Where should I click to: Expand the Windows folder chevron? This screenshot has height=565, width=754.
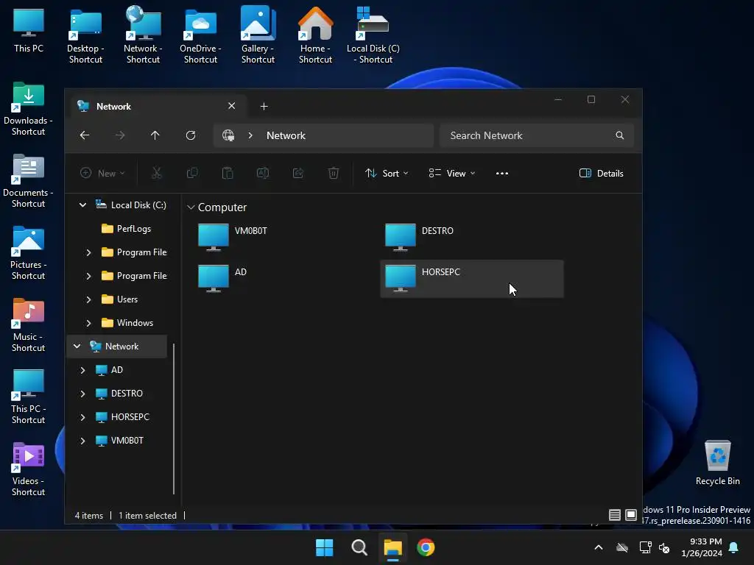[x=88, y=323]
